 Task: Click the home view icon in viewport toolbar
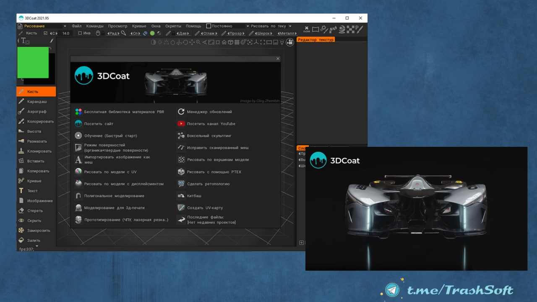tap(224, 42)
